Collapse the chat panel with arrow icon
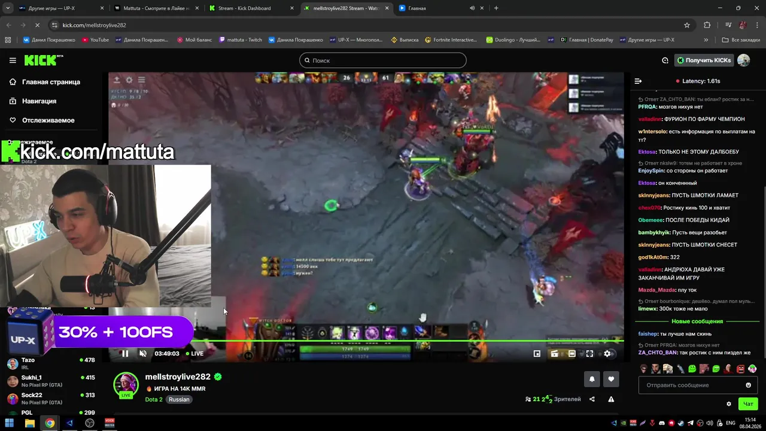 (x=638, y=81)
